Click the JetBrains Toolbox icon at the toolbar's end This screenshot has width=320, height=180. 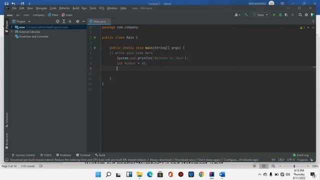pyautogui.click(x=312, y=15)
